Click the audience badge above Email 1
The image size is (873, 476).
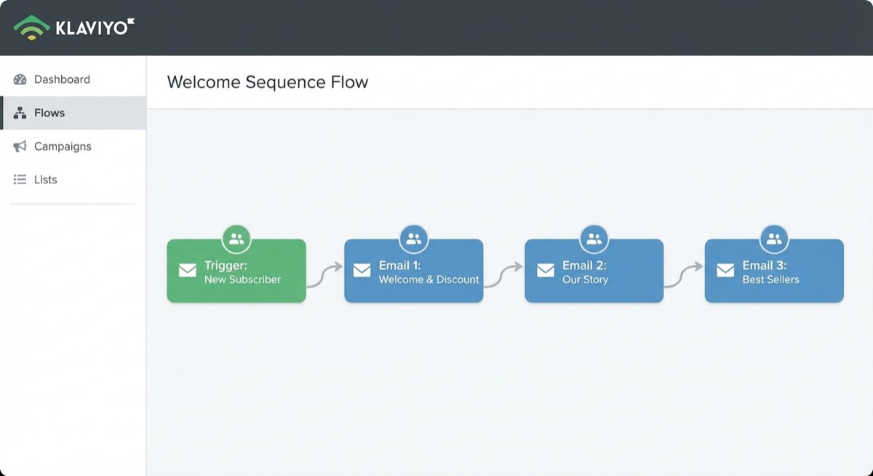coord(413,237)
